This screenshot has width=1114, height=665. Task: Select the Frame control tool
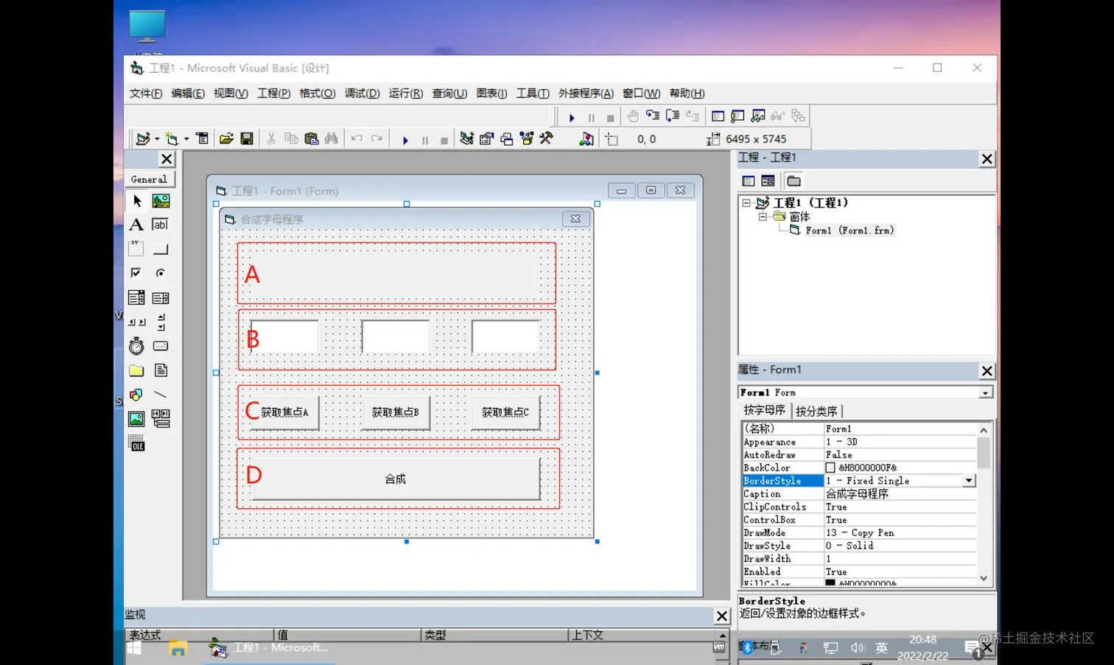click(x=136, y=249)
